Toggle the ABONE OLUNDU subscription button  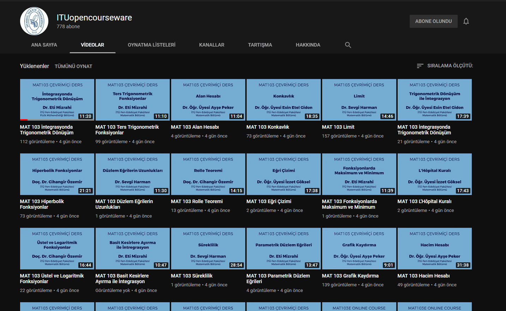(x=433, y=21)
